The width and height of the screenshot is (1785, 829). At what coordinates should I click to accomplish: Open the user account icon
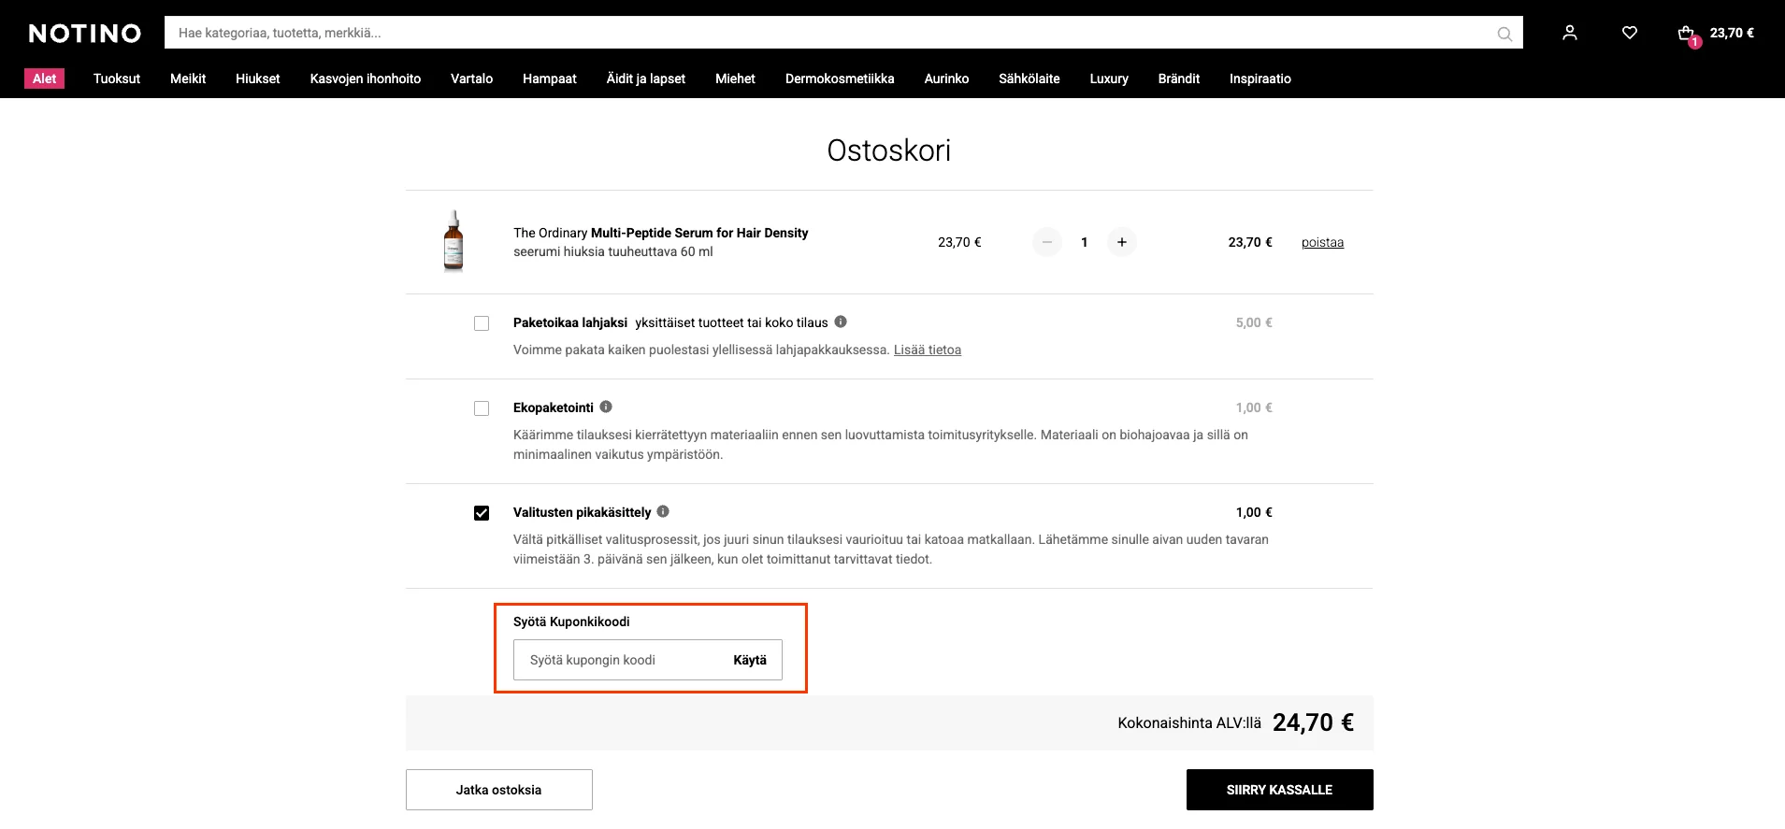coord(1570,33)
